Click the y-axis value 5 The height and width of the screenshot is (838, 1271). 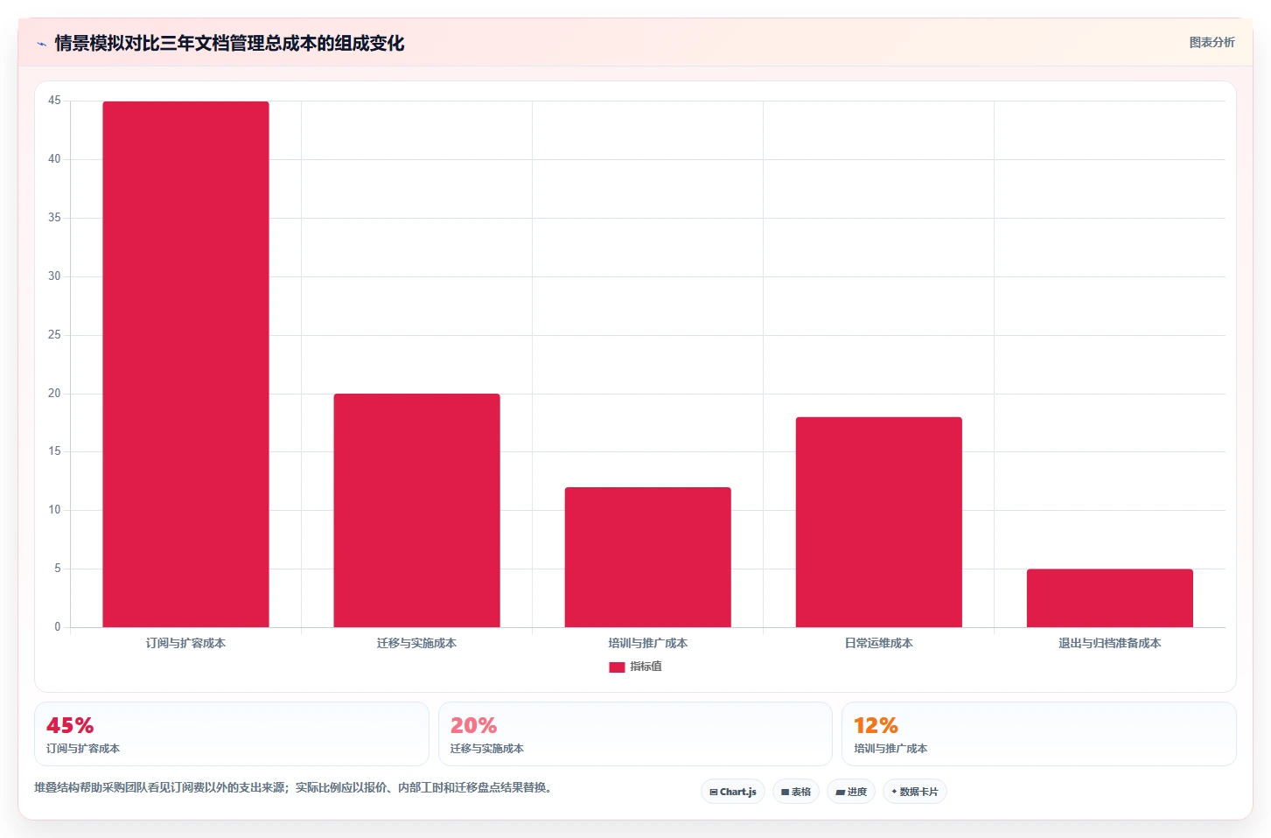[x=58, y=569]
